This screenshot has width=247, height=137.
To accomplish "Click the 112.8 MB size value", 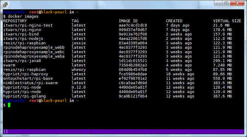I will pos(222,38).
